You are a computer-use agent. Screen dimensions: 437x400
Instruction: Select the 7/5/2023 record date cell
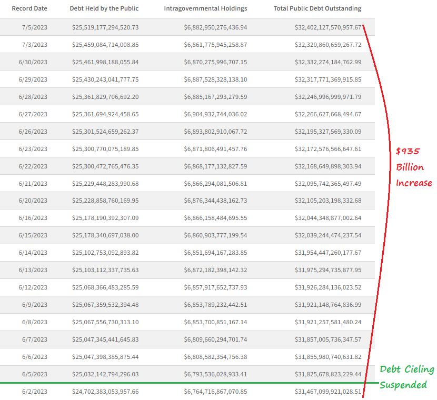pyautogui.click(x=35, y=27)
